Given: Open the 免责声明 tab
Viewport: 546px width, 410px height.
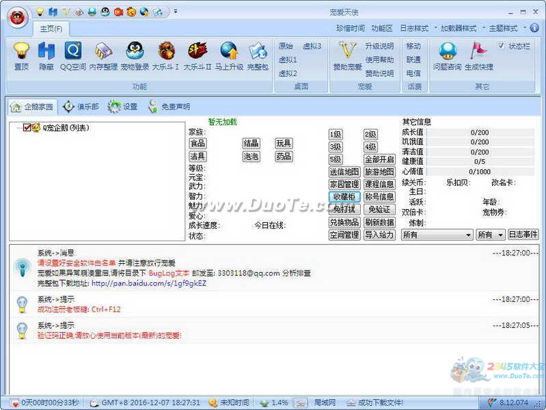Looking at the screenshot, I should pos(169,107).
